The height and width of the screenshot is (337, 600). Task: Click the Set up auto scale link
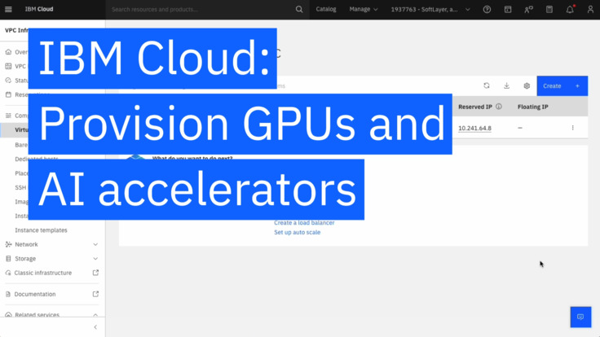pyautogui.click(x=298, y=232)
